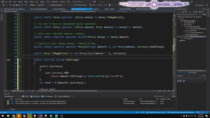This screenshot has height=118, width=210.
Task: Open the Build + IntelliSense dropdown
Action: pyautogui.click(x=66, y=96)
